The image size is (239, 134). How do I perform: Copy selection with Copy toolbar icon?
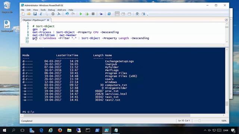(x=47, y=14)
